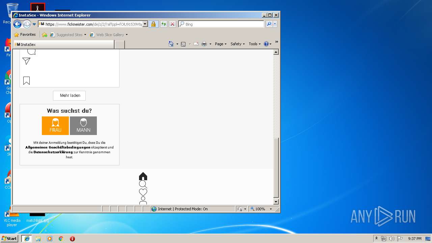The height and width of the screenshot is (243, 432).
Task: Click the taskbar clock 9:37 PM
Action: tap(414, 239)
